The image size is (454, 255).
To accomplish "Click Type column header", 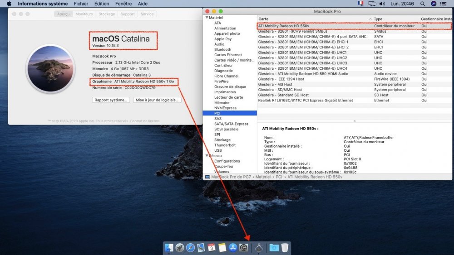I will [396, 19].
